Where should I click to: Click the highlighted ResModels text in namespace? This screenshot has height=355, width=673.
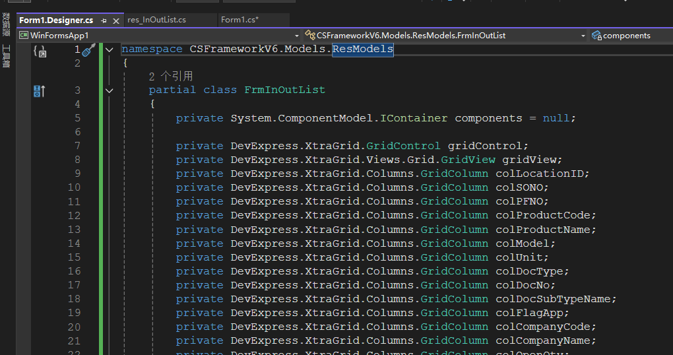tap(362, 49)
